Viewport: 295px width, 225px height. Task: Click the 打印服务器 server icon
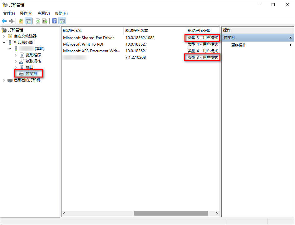pyautogui.click(x=10, y=42)
